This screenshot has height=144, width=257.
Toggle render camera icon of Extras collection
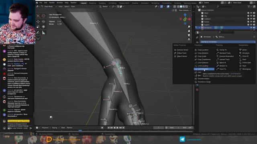click(254, 22)
